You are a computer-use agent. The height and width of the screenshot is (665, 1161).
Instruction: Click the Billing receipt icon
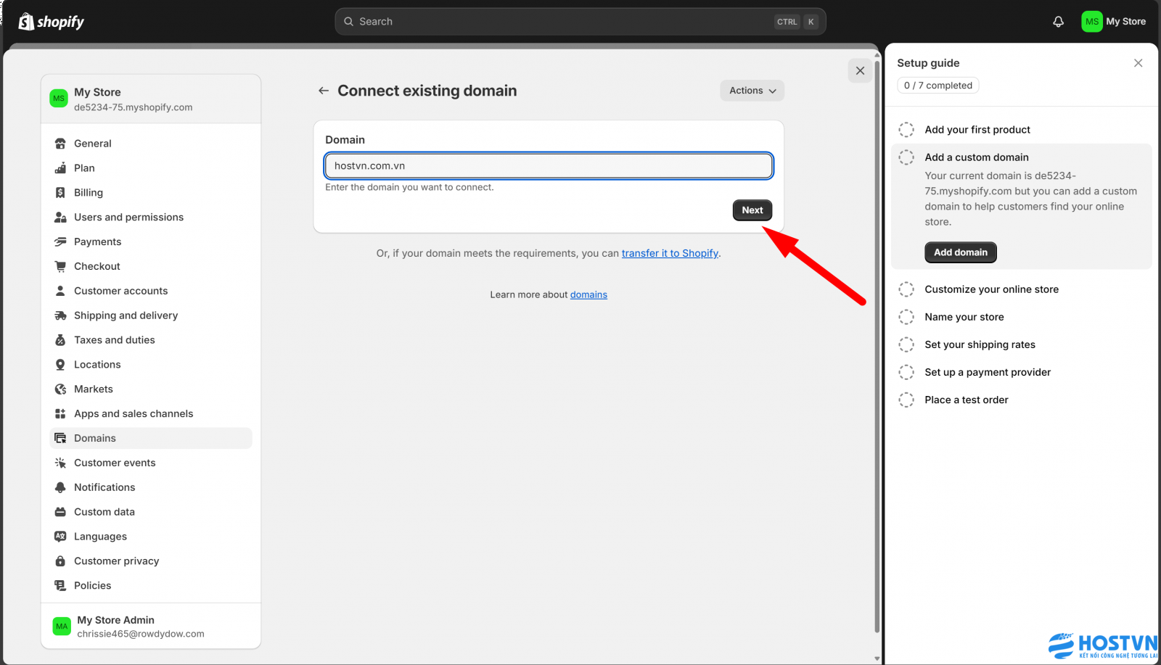[60, 193]
